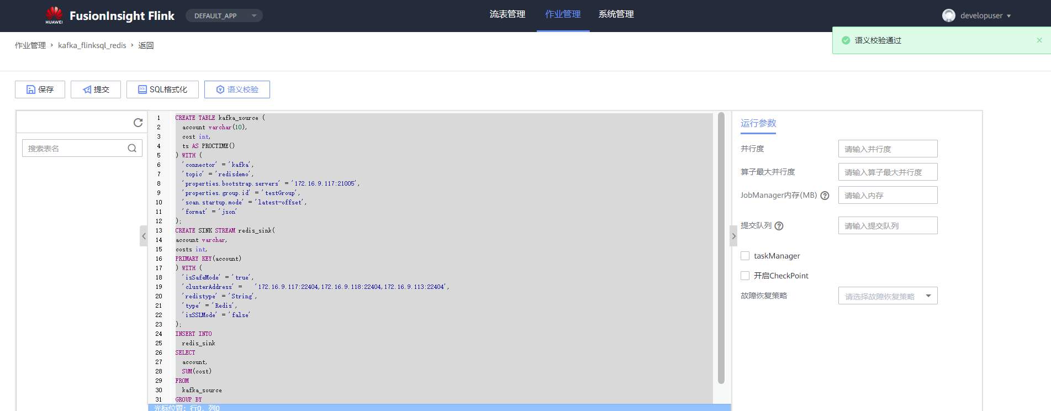Open the DEFAULT_APP application dropdown
This screenshot has width=1051, height=411.
224,15
